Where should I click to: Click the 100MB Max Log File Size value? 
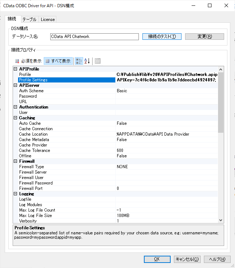point(123,216)
